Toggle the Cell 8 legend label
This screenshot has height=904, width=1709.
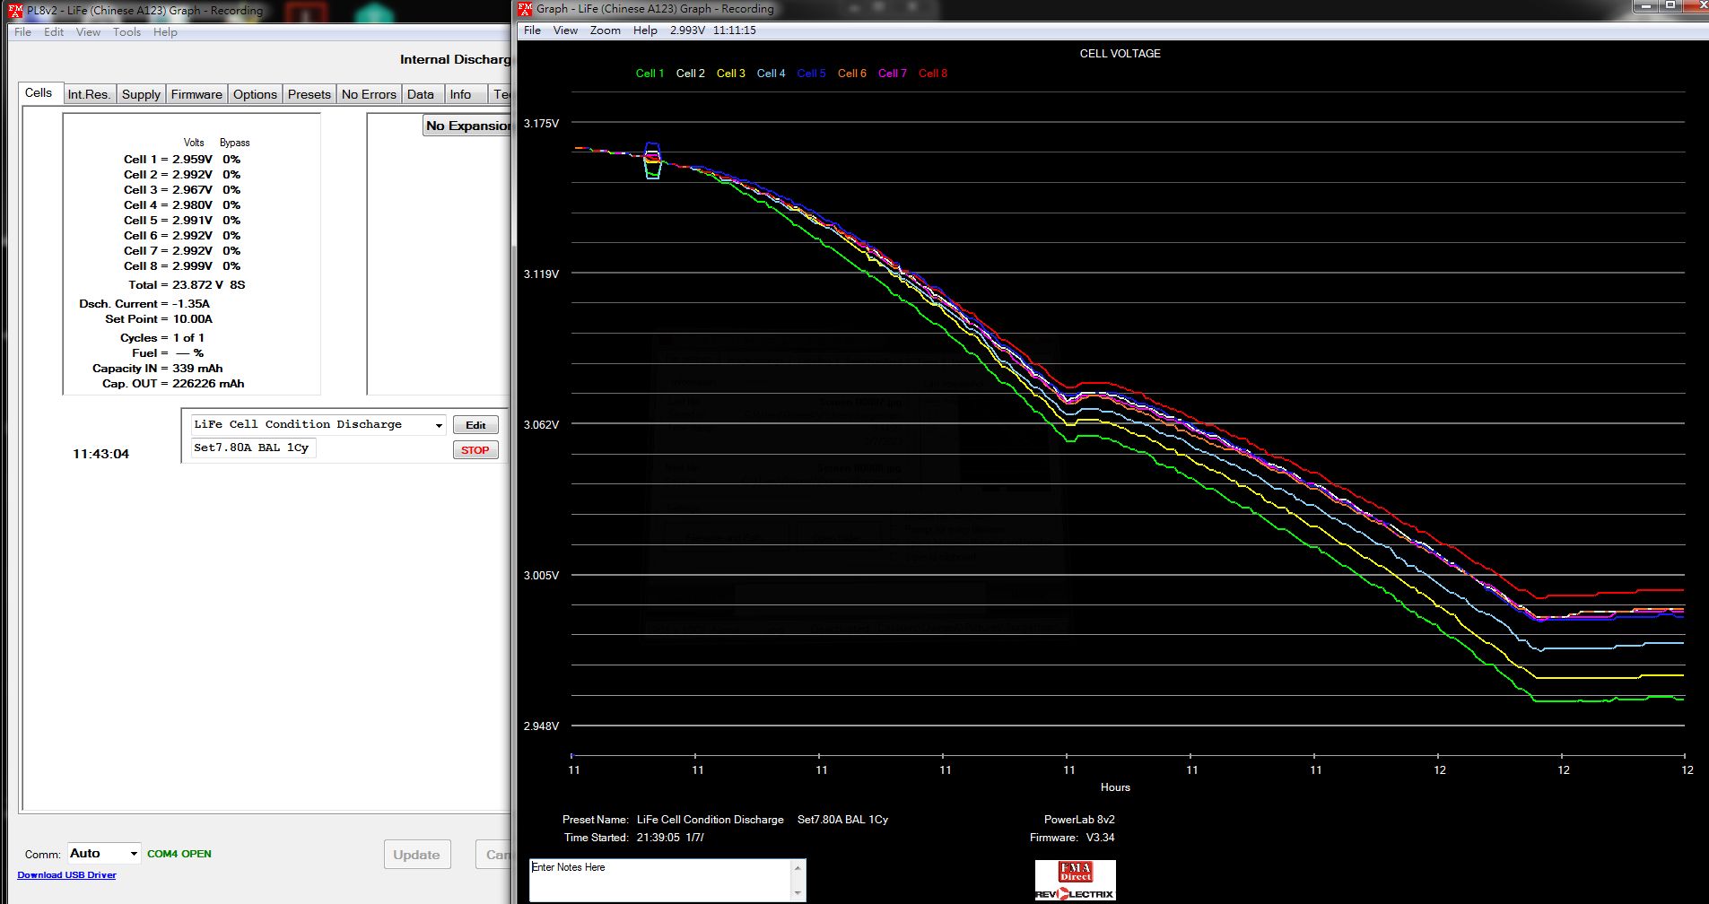(x=932, y=74)
